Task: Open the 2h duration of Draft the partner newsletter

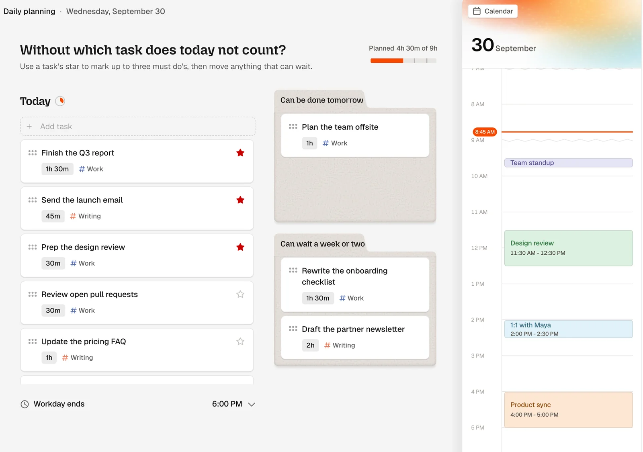Action: 310,345
